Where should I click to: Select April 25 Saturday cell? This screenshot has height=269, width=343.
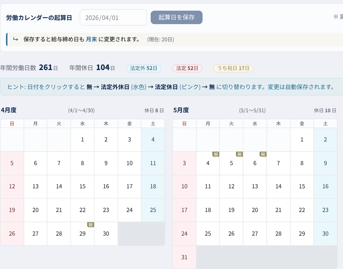pos(153,210)
